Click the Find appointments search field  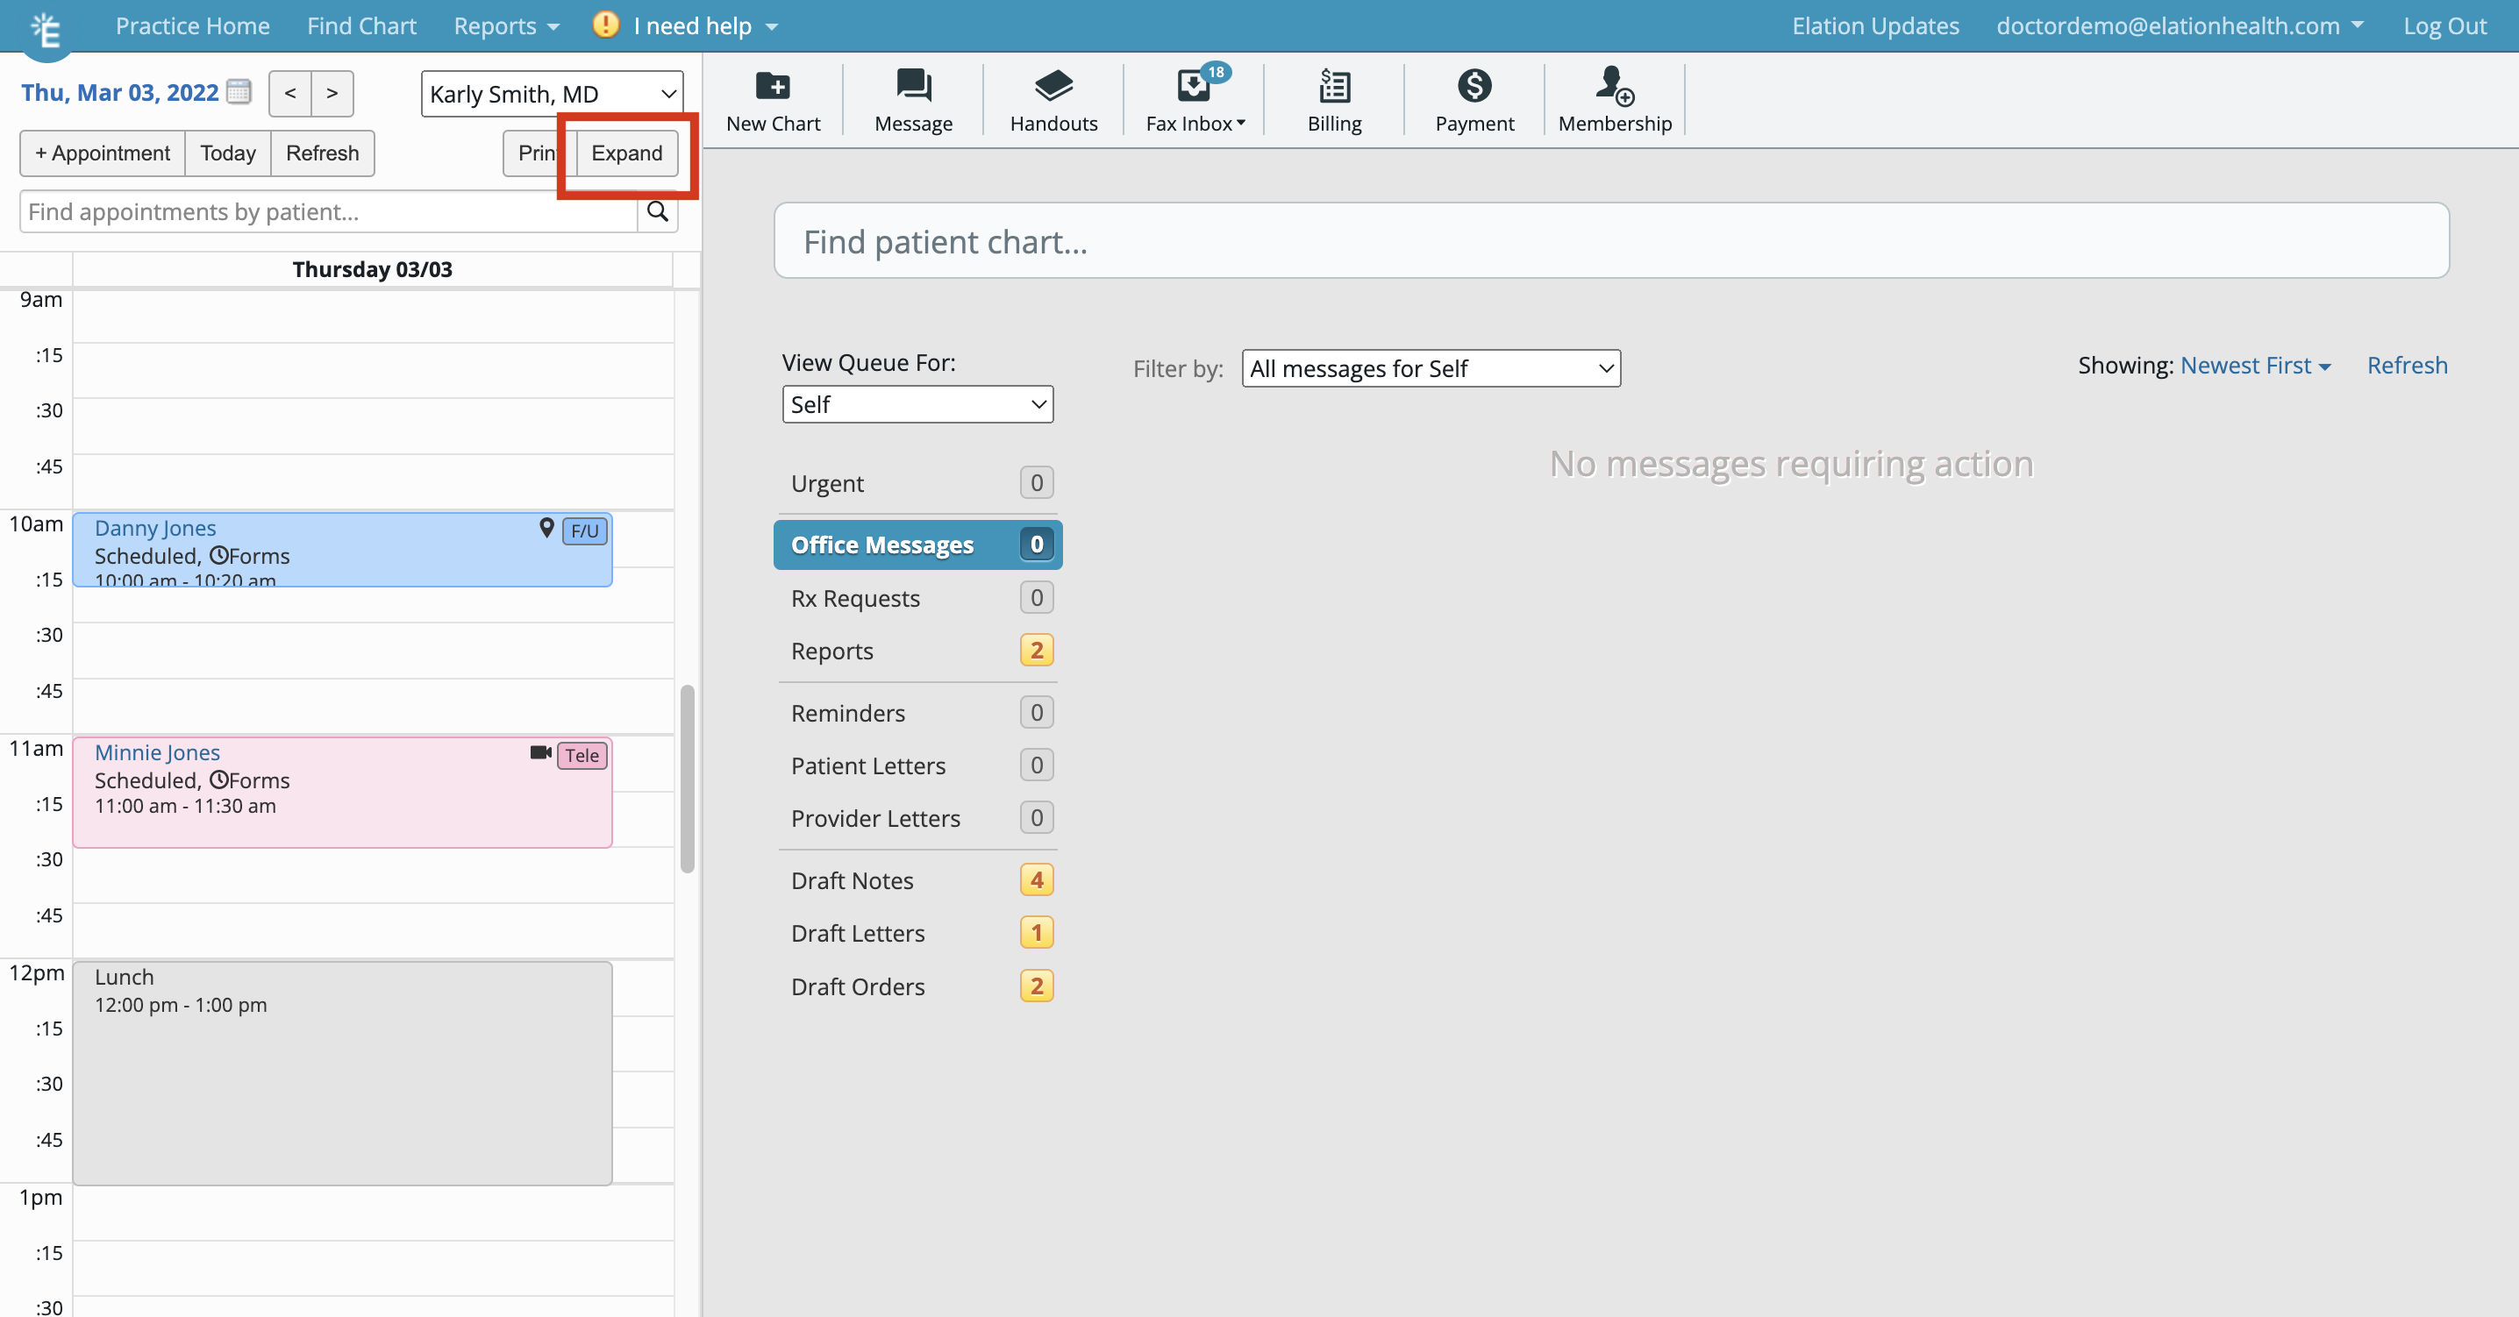point(330,210)
